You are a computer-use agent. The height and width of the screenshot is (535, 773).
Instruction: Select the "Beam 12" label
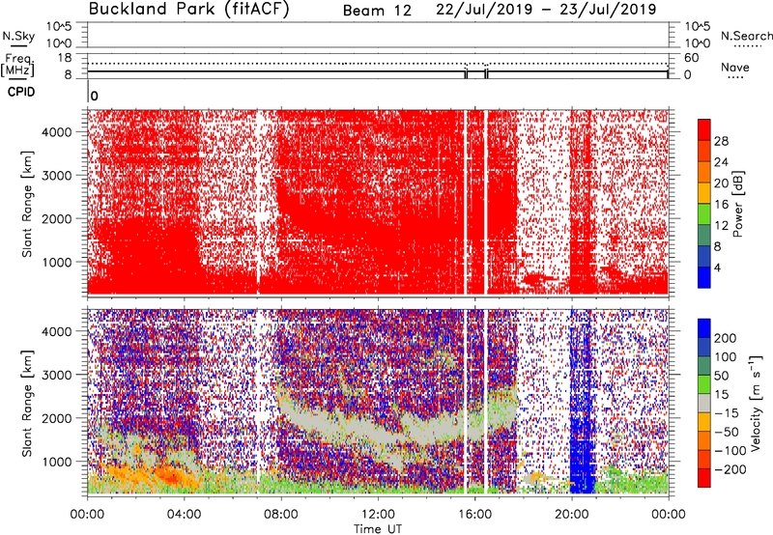click(x=377, y=11)
